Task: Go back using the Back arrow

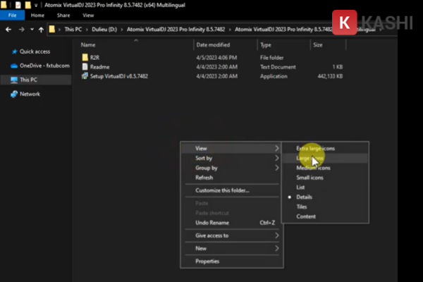Action: click(x=7, y=30)
